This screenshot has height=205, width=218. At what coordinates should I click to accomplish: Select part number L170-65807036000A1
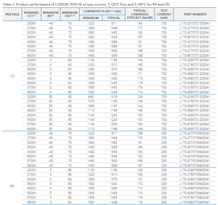click(195, 202)
